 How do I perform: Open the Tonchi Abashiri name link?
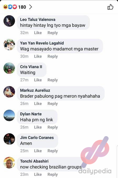point(34,161)
